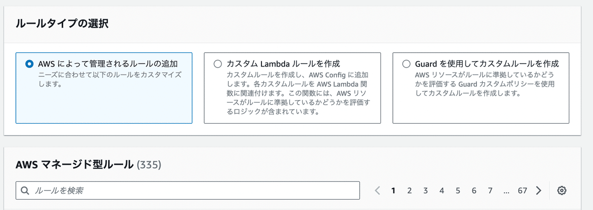The width and height of the screenshot is (593, 210).
Task: Open the table preferences gear icon
Action: (x=561, y=191)
